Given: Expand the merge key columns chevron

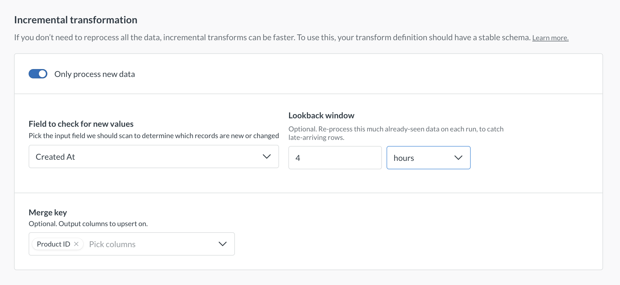Looking at the screenshot, I should point(223,244).
